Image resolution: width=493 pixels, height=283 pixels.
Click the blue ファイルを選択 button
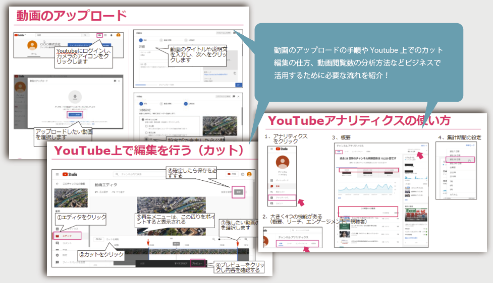pyautogui.click(x=75, y=114)
